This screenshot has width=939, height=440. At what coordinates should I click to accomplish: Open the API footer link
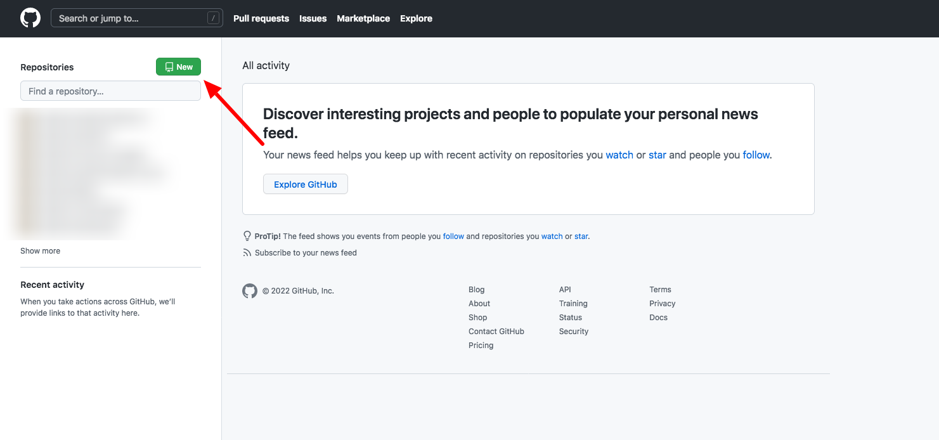(x=565, y=290)
